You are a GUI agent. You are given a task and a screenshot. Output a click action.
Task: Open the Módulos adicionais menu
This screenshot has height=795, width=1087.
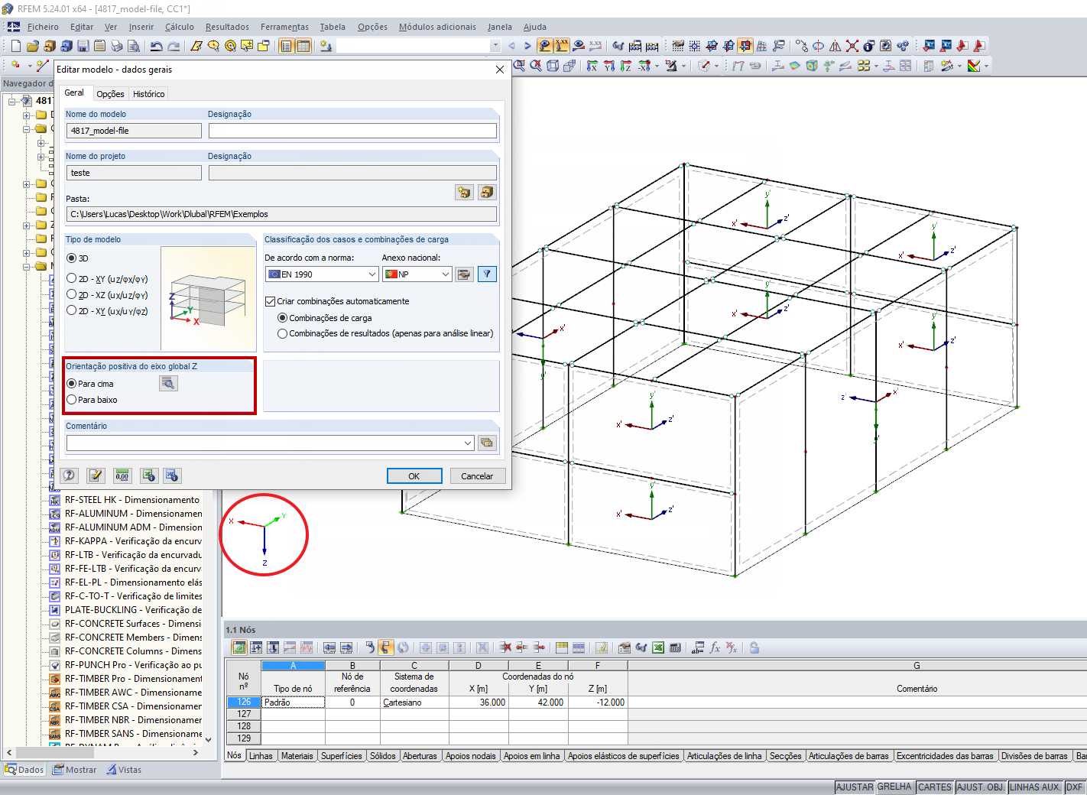click(x=437, y=27)
